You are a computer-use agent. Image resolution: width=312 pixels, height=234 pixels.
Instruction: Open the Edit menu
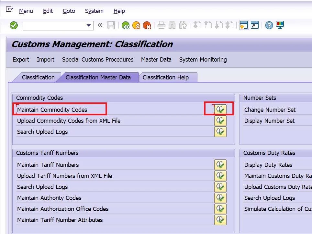point(48,11)
